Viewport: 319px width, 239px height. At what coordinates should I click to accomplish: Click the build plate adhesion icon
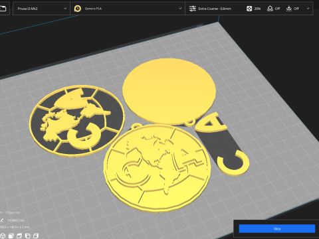coord(289,9)
